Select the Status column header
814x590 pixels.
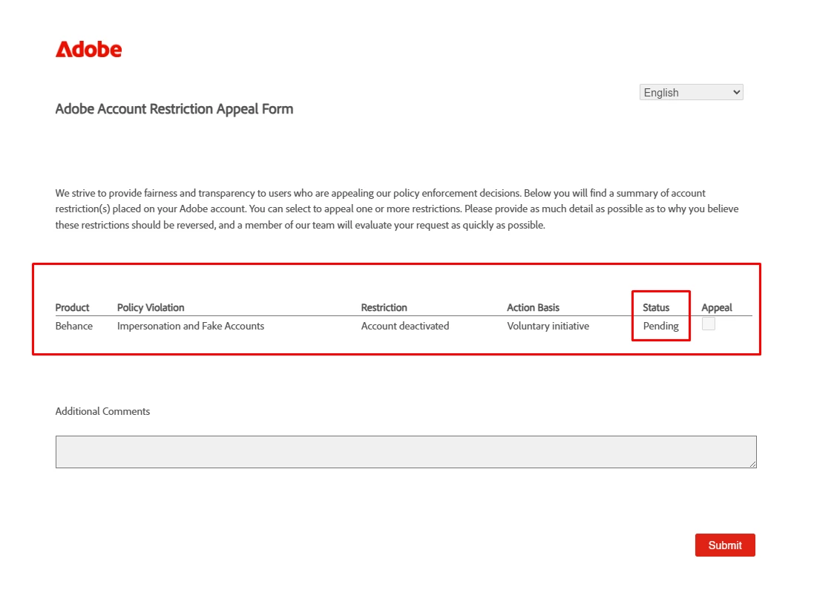(656, 307)
